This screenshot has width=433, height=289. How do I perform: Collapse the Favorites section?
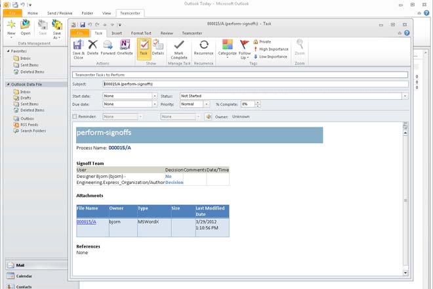8,51
